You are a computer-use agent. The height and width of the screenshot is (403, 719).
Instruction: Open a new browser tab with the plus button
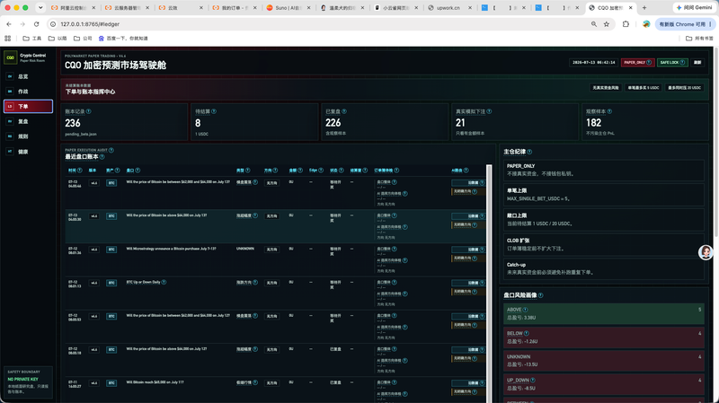point(644,8)
